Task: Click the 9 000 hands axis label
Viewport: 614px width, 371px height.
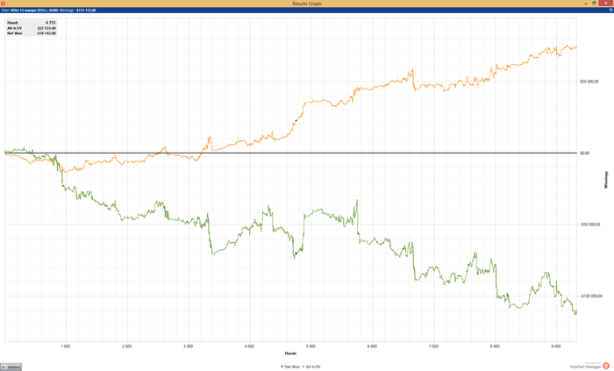Action: (555, 346)
